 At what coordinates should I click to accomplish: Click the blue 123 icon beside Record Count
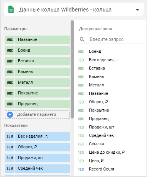coord(81,169)
